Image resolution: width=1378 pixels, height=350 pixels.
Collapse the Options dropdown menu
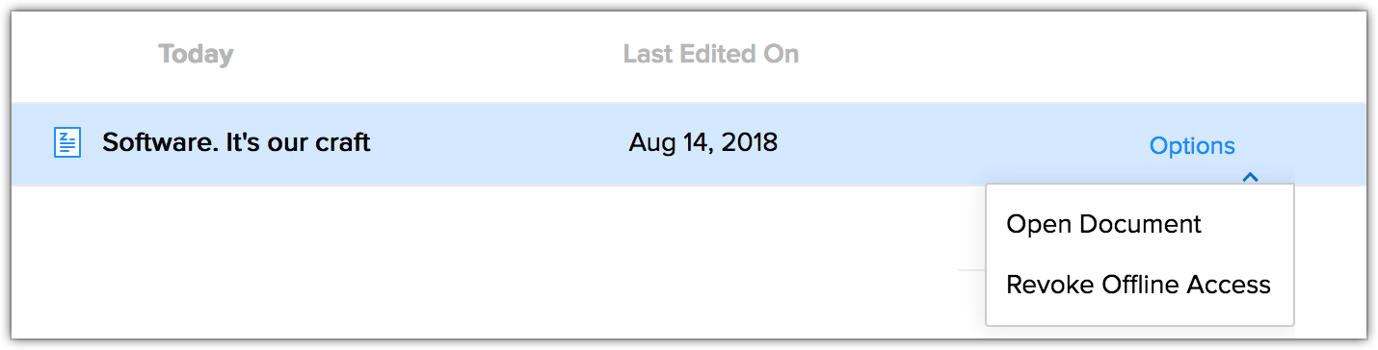click(x=1192, y=146)
